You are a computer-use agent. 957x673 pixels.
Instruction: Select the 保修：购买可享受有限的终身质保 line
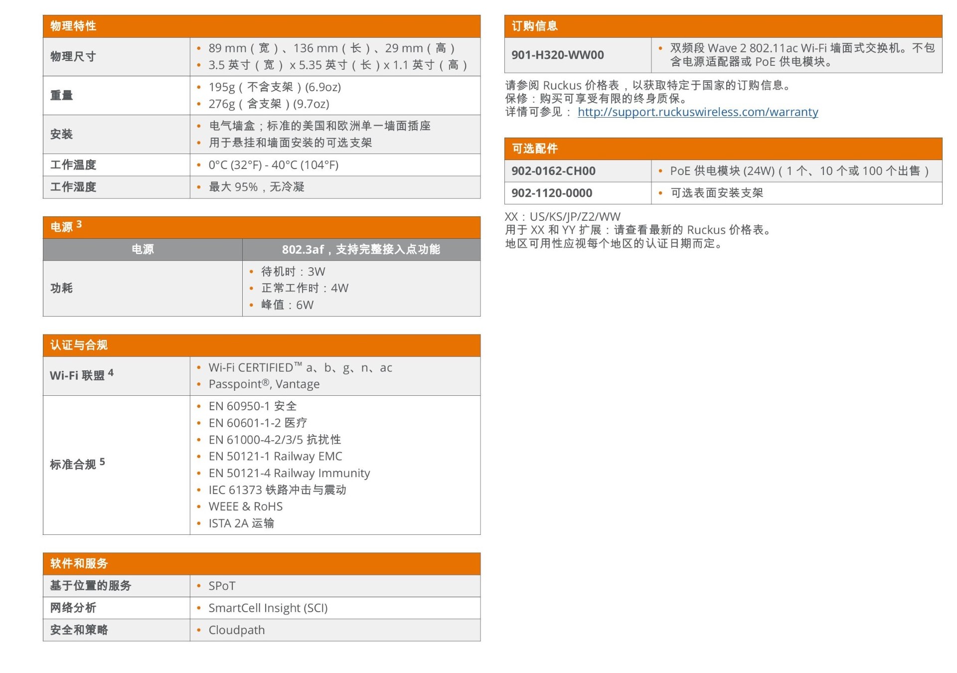pyautogui.click(x=597, y=99)
